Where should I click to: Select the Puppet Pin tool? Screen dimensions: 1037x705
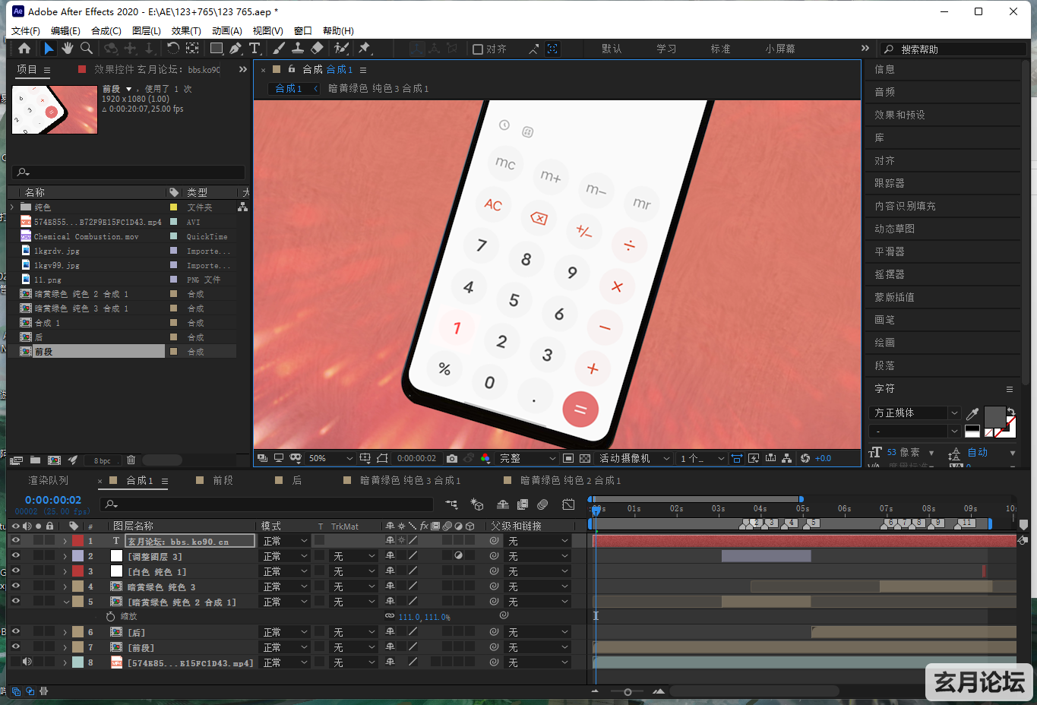[x=365, y=49]
